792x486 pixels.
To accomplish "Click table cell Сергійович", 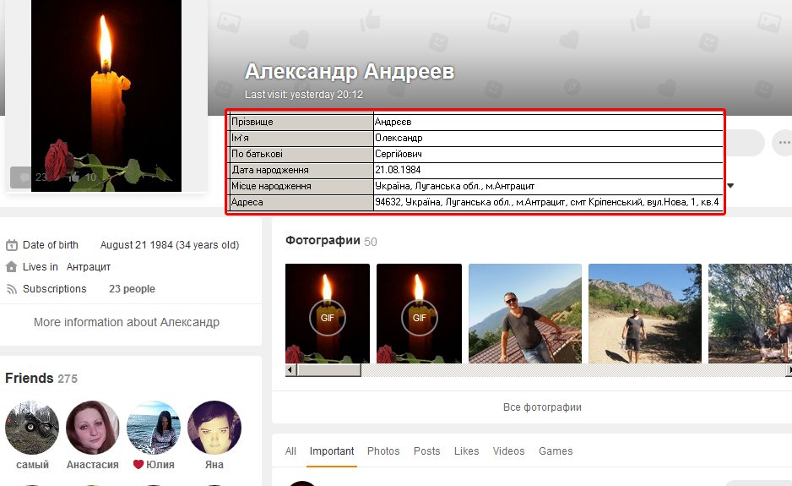I will point(549,154).
